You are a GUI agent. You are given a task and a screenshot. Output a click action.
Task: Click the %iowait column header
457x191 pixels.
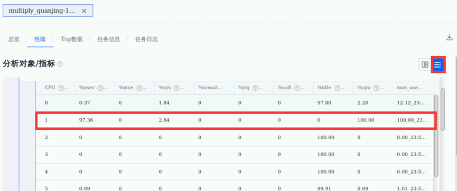point(210,88)
